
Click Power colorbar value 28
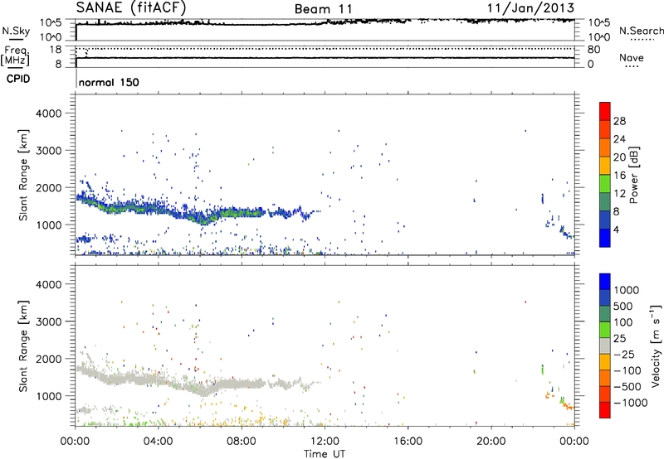click(619, 121)
